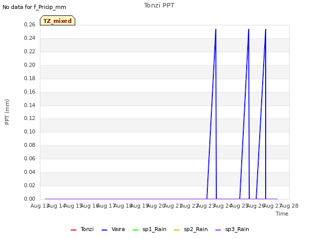
Task: Click the blue Vaira legend color marker
Action: [104, 230]
